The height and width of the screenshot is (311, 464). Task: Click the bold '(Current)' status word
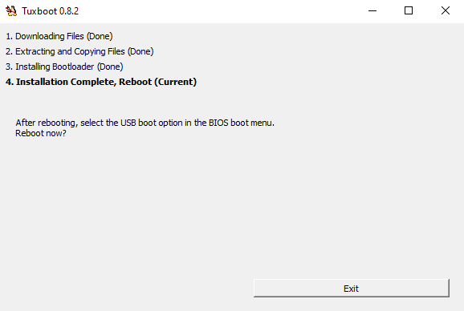click(176, 82)
